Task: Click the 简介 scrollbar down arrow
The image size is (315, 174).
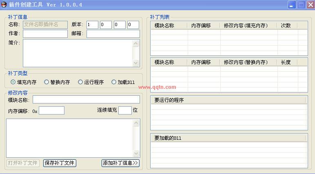Action: 136,63
